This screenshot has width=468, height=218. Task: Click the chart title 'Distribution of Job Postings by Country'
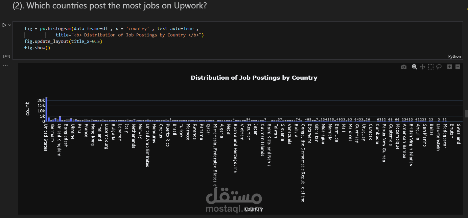pyautogui.click(x=254, y=78)
